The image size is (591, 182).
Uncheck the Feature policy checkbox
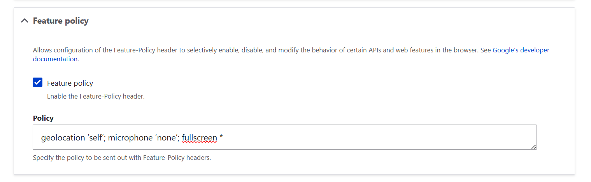click(x=38, y=83)
